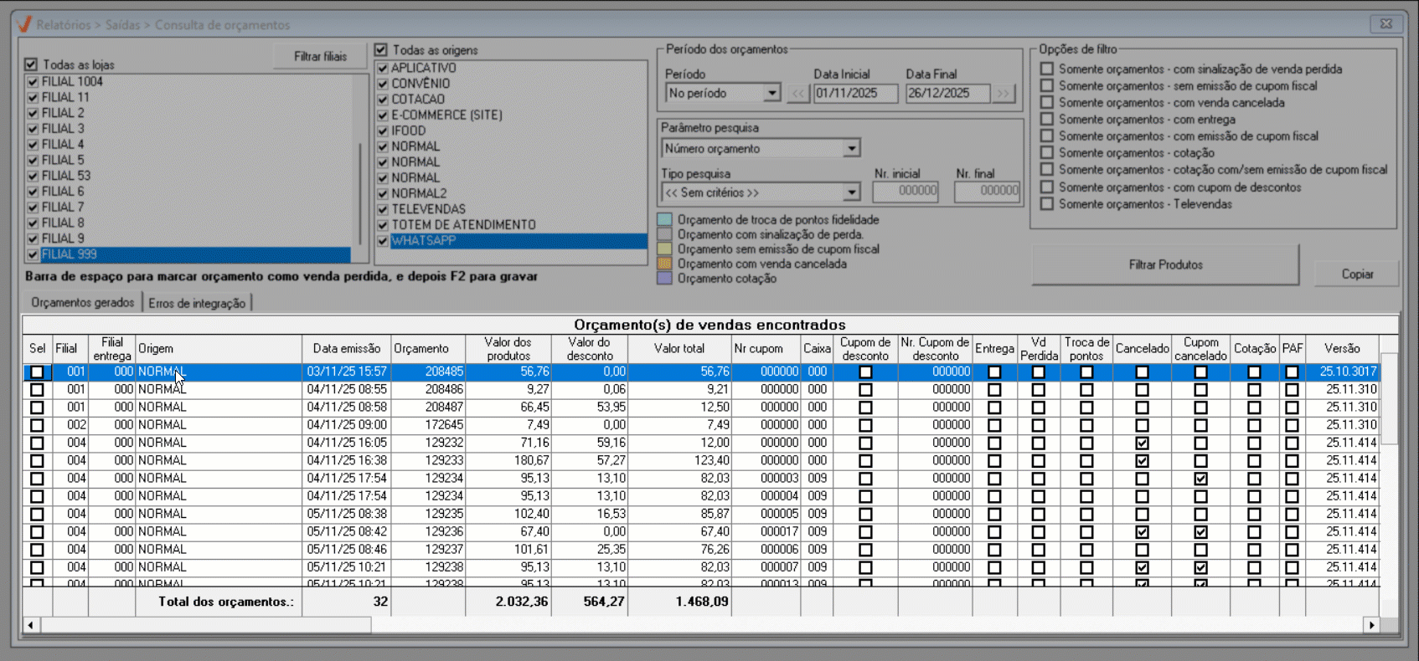Click the Filtrar Produtos button
The image size is (1419, 661).
[1164, 264]
